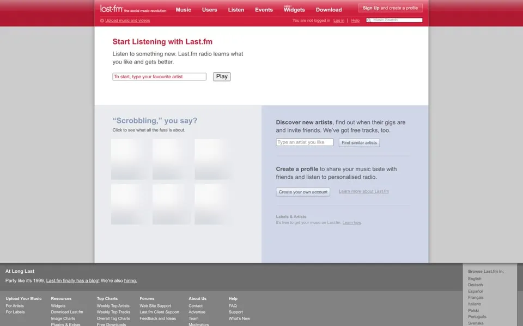This screenshot has height=326, width=523.
Task: Open Learn more about Last.fm link
Action: coord(364,191)
